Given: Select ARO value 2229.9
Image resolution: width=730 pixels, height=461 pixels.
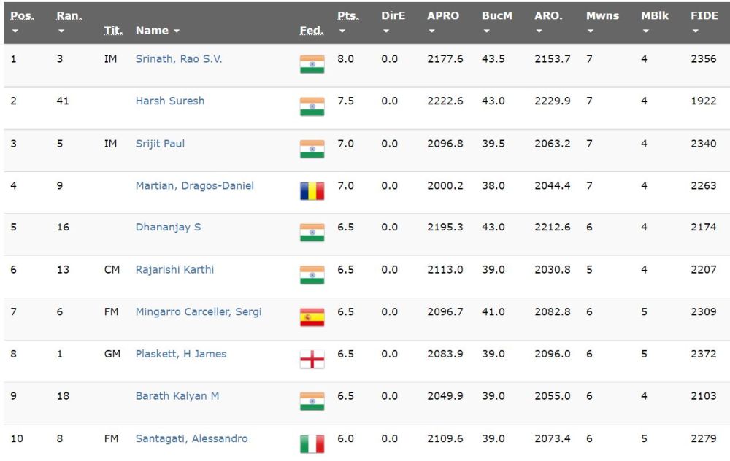Looking at the screenshot, I should (x=552, y=101).
